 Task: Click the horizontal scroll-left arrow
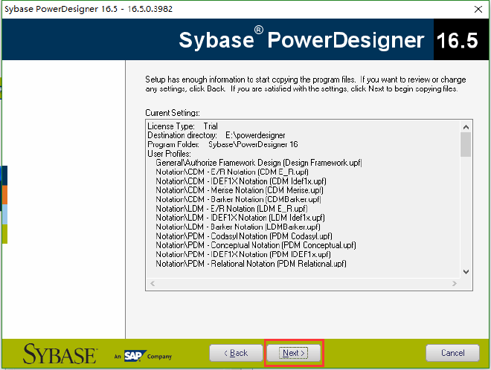point(153,284)
